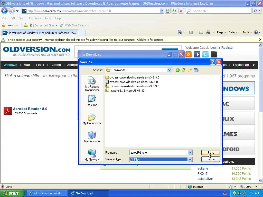Select Windows in site navigation

tap(10, 65)
